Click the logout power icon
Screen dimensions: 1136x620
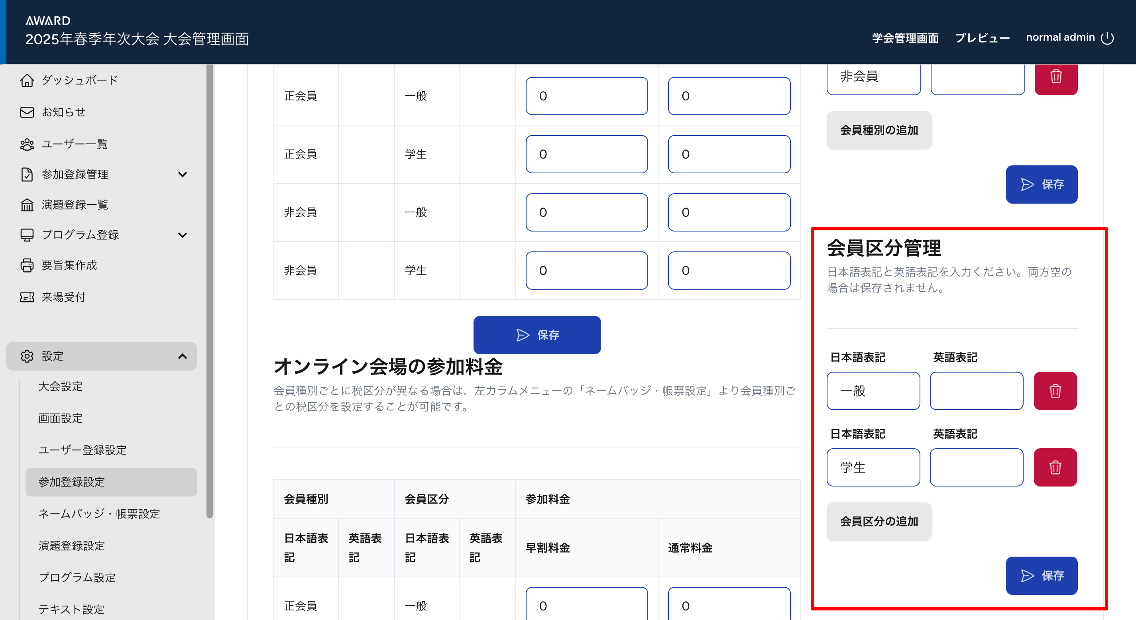click(1107, 38)
